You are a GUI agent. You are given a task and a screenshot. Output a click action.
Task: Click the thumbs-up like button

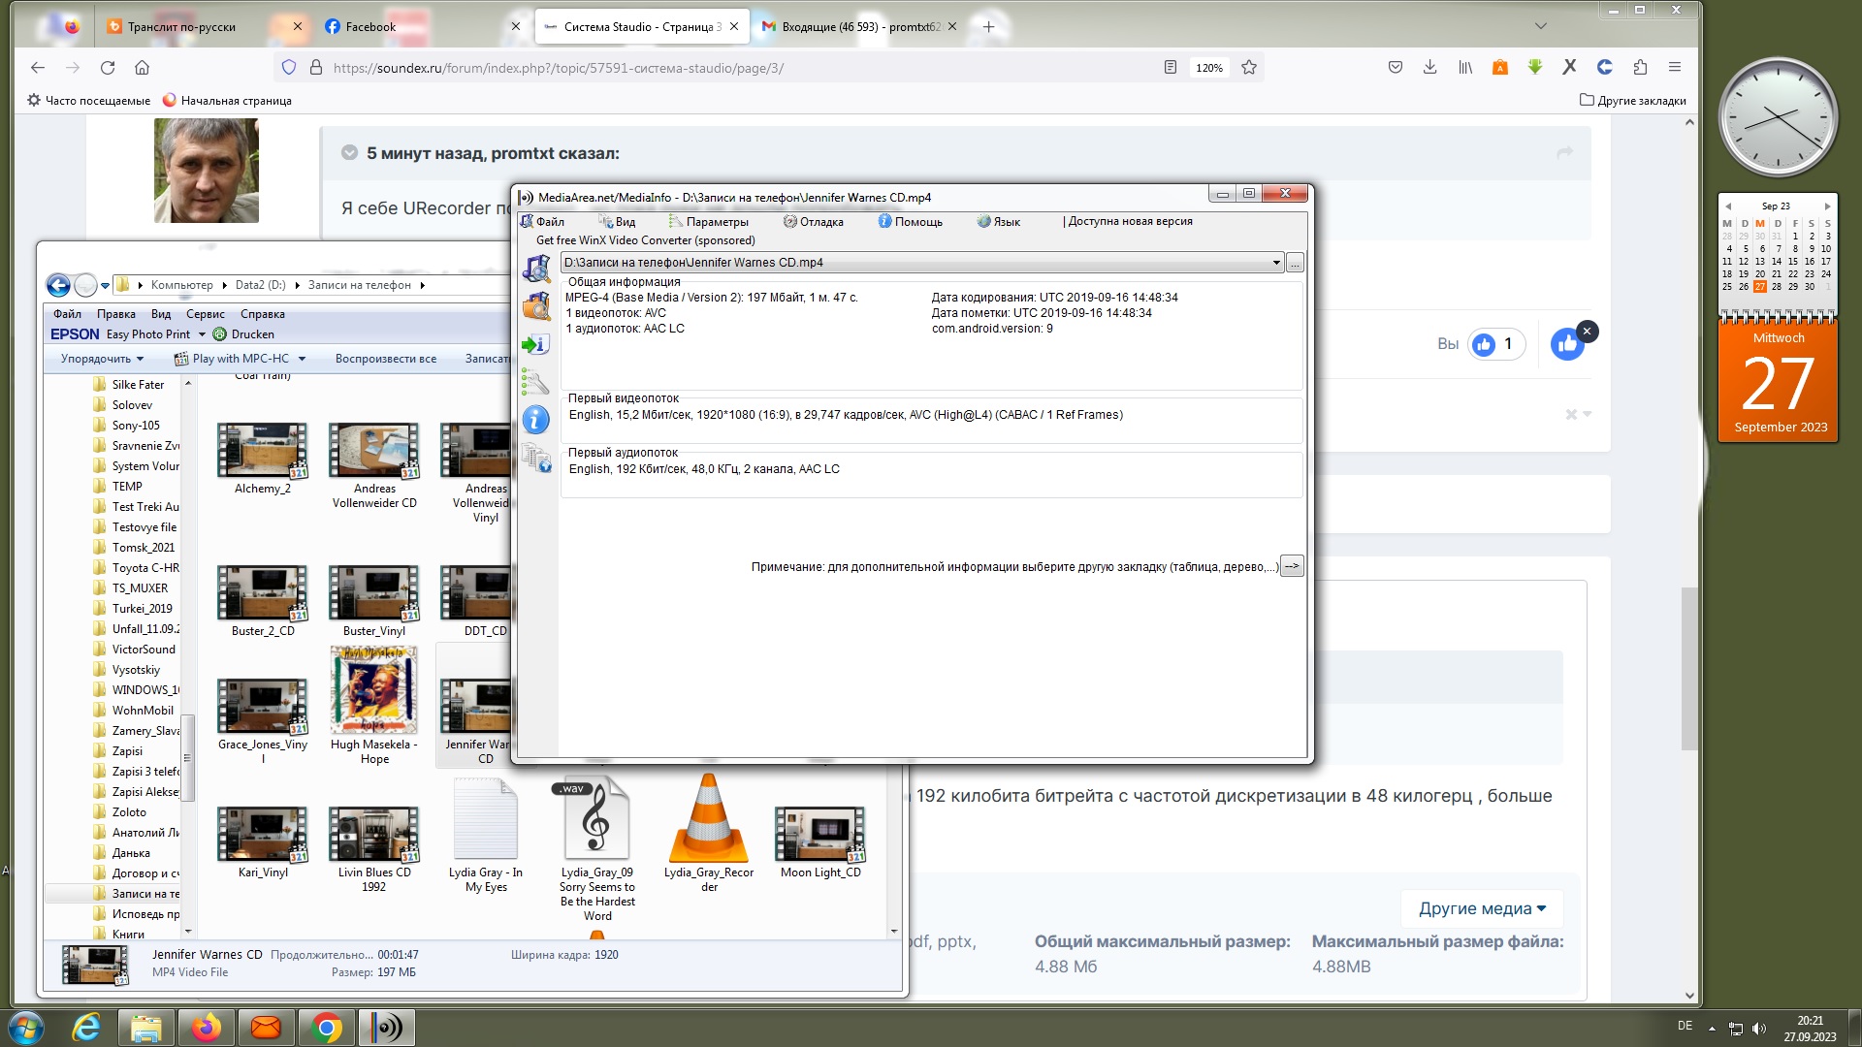[1567, 344]
